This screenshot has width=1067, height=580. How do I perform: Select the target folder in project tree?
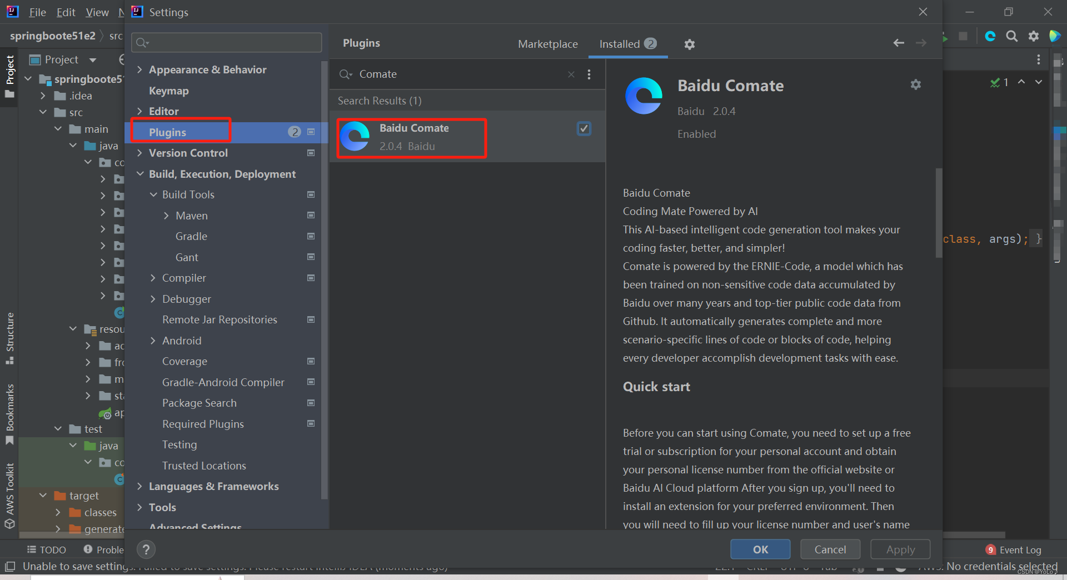click(84, 496)
